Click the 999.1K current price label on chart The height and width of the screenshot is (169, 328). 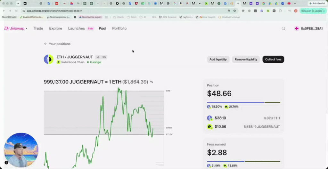click(169, 128)
